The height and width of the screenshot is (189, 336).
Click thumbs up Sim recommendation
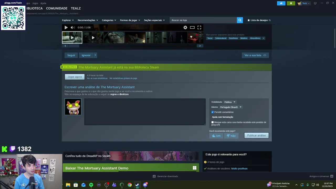(x=216, y=136)
